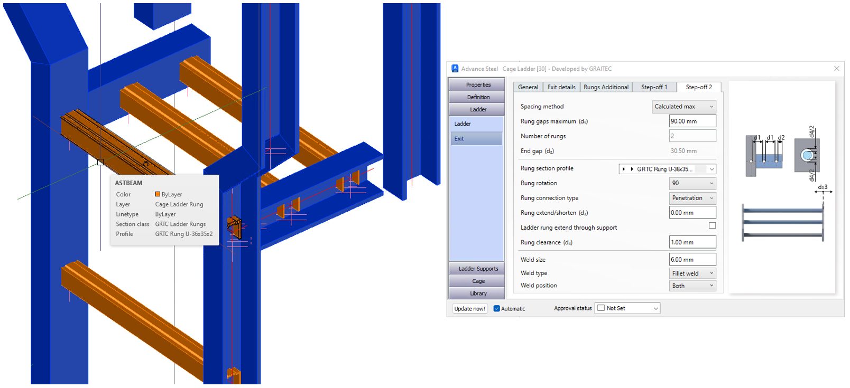Image resolution: width=850 pixels, height=388 pixels.
Task: Click the rung spacing diagram preview
Action: pos(765,156)
